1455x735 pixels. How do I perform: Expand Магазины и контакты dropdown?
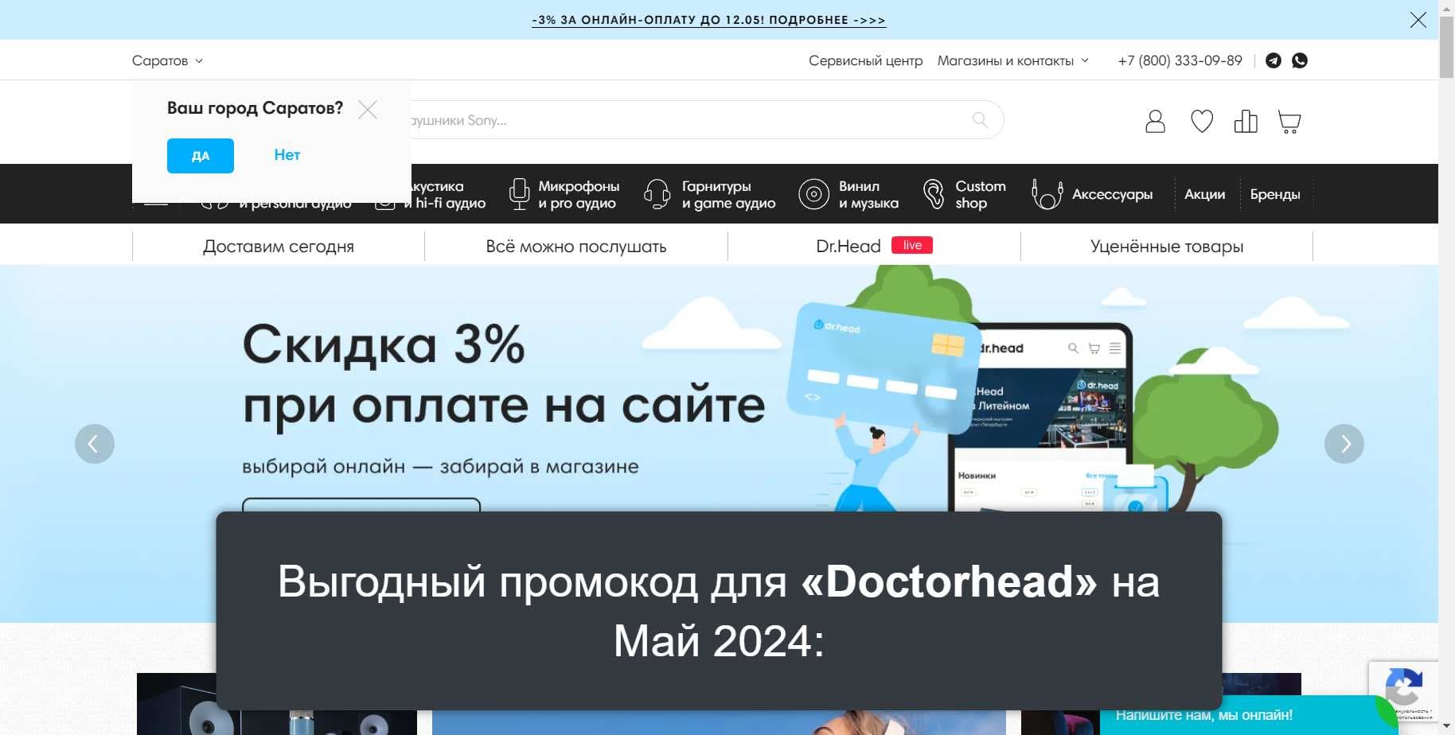click(x=1012, y=60)
